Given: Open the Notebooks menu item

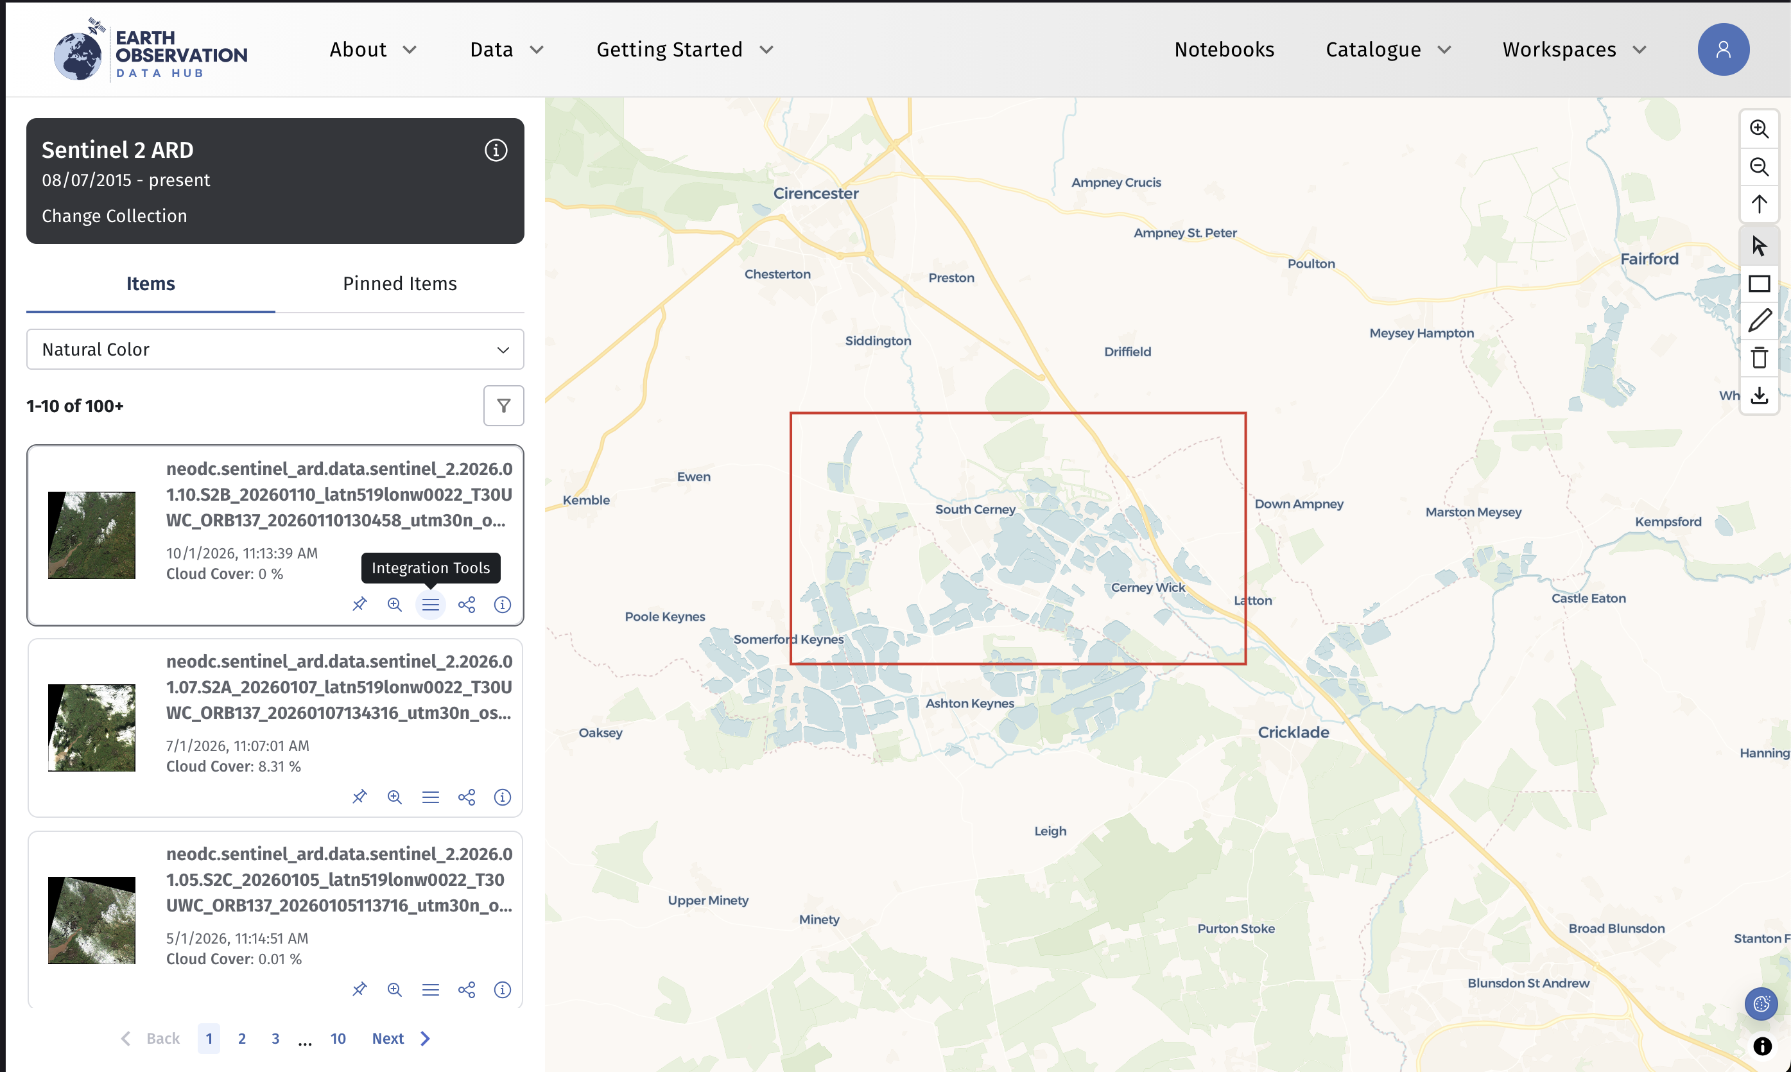Looking at the screenshot, I should [1224, 50].
